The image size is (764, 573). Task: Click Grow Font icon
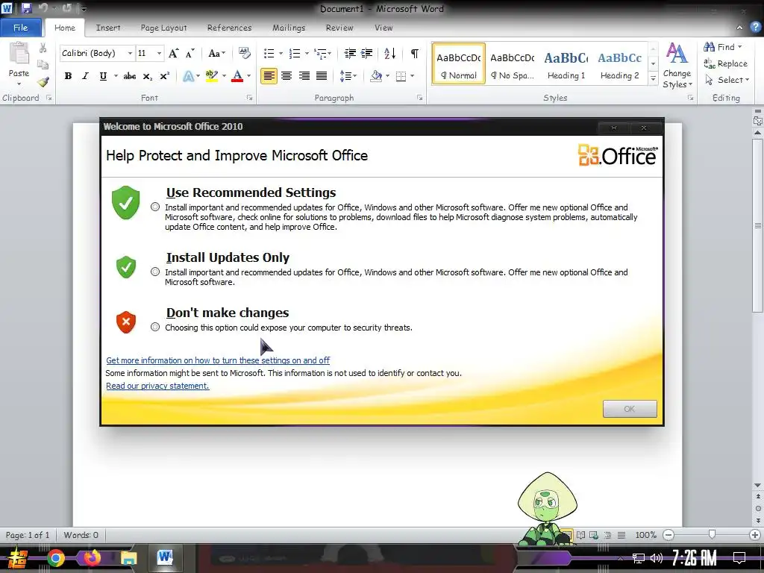click(x=173, y=53)
